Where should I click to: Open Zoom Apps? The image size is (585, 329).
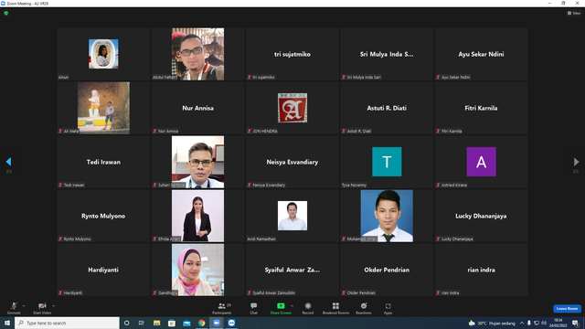point(388,308)
